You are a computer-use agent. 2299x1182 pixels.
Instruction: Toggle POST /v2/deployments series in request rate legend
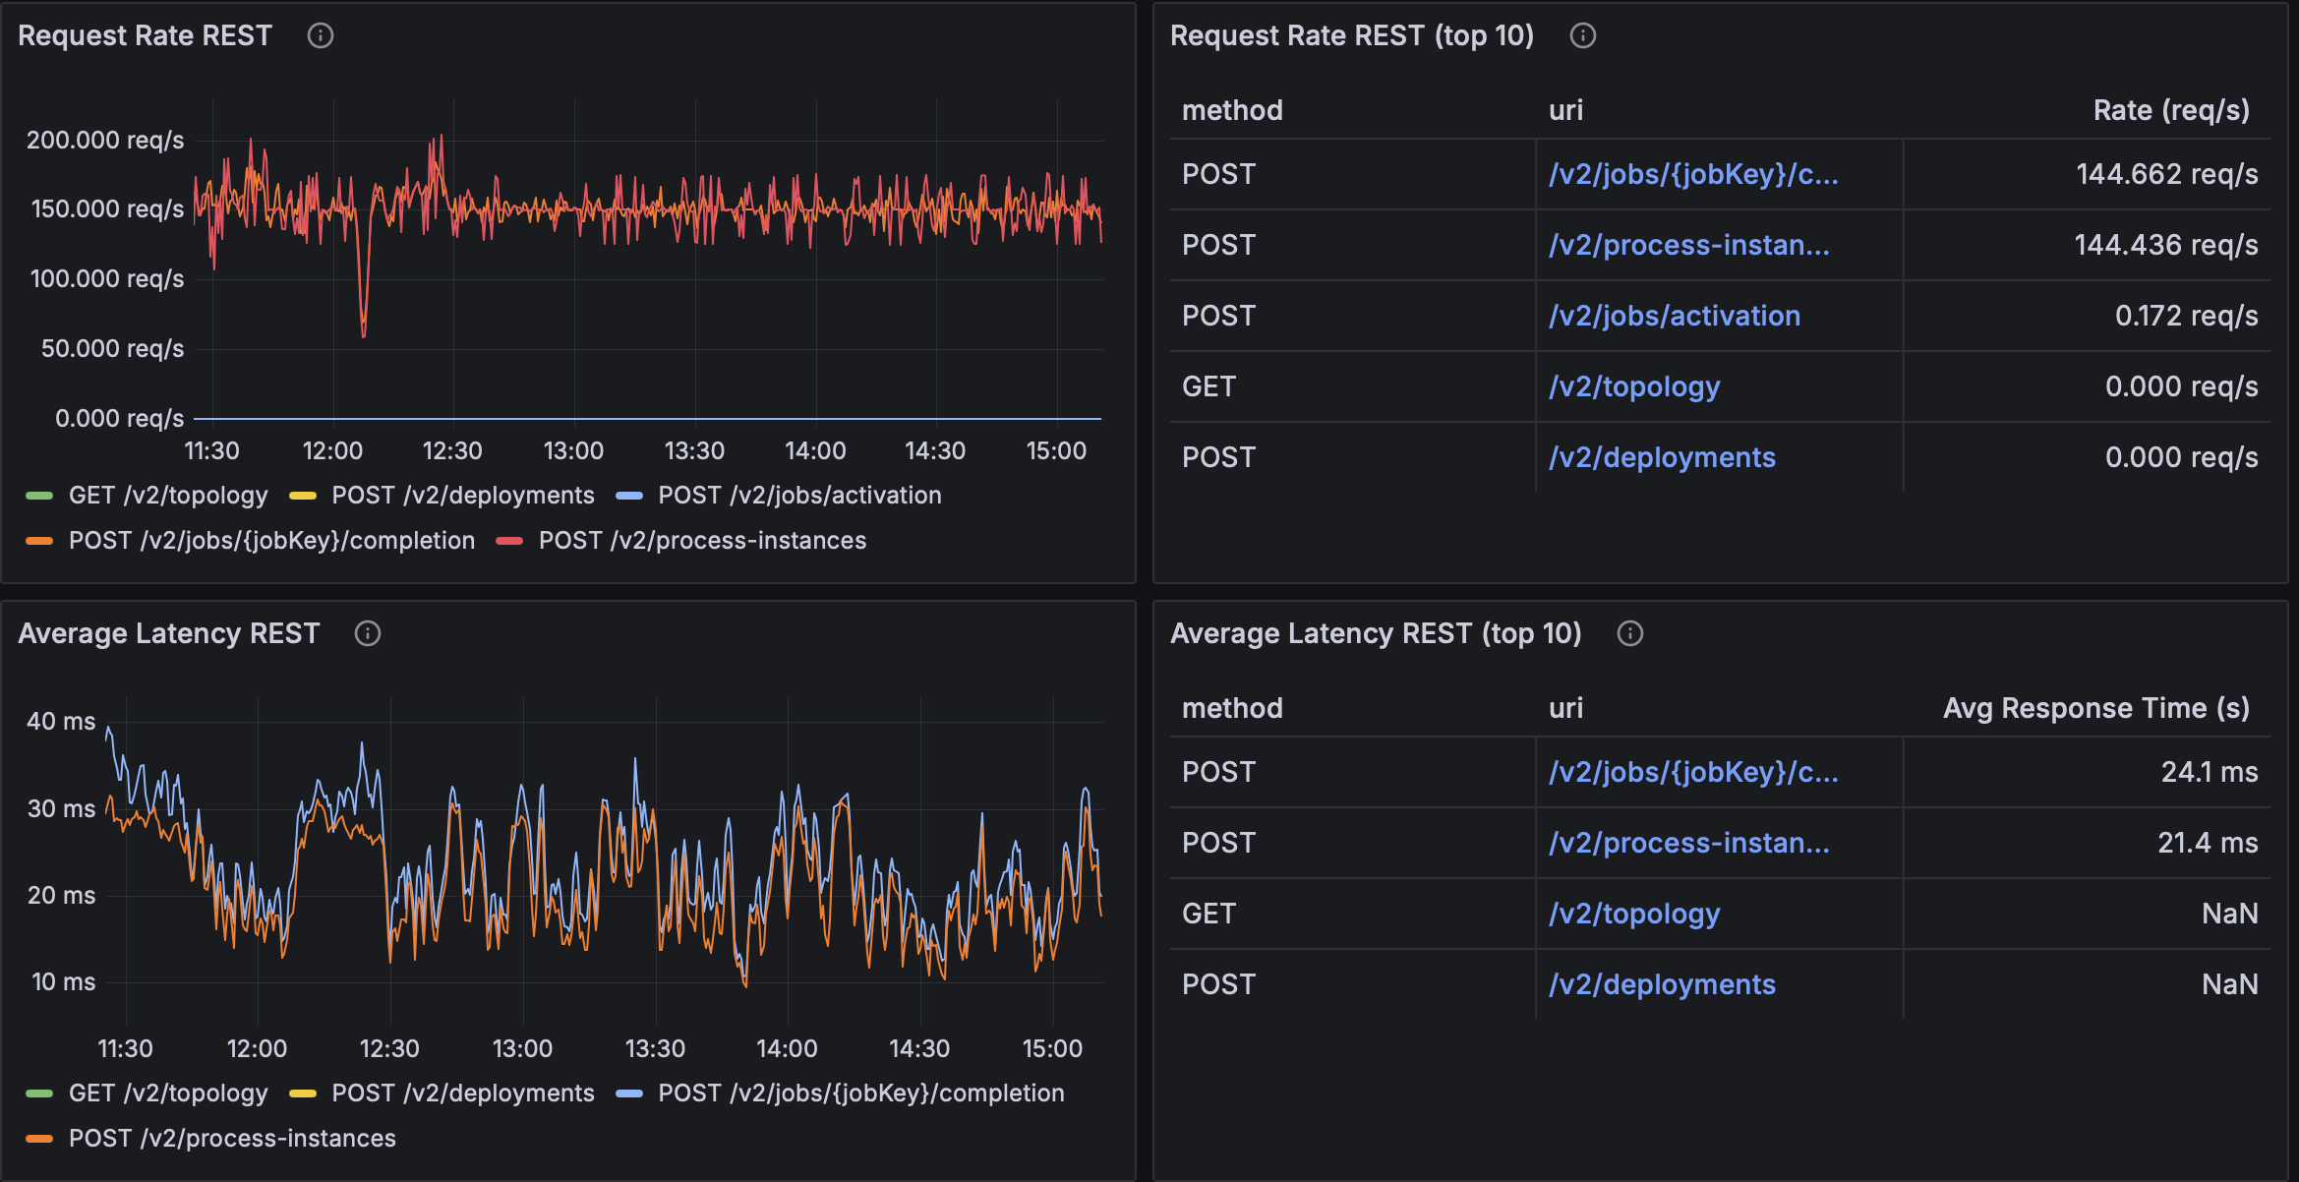[x=462, y=495]
